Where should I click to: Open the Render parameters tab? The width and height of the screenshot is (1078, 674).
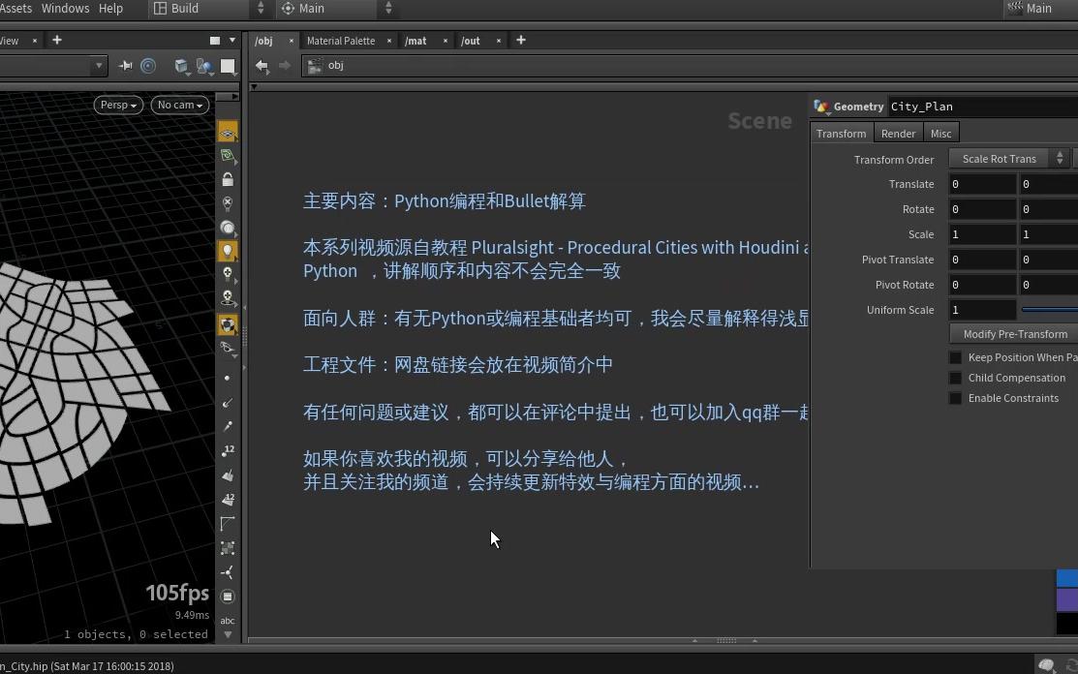(898, 134)
